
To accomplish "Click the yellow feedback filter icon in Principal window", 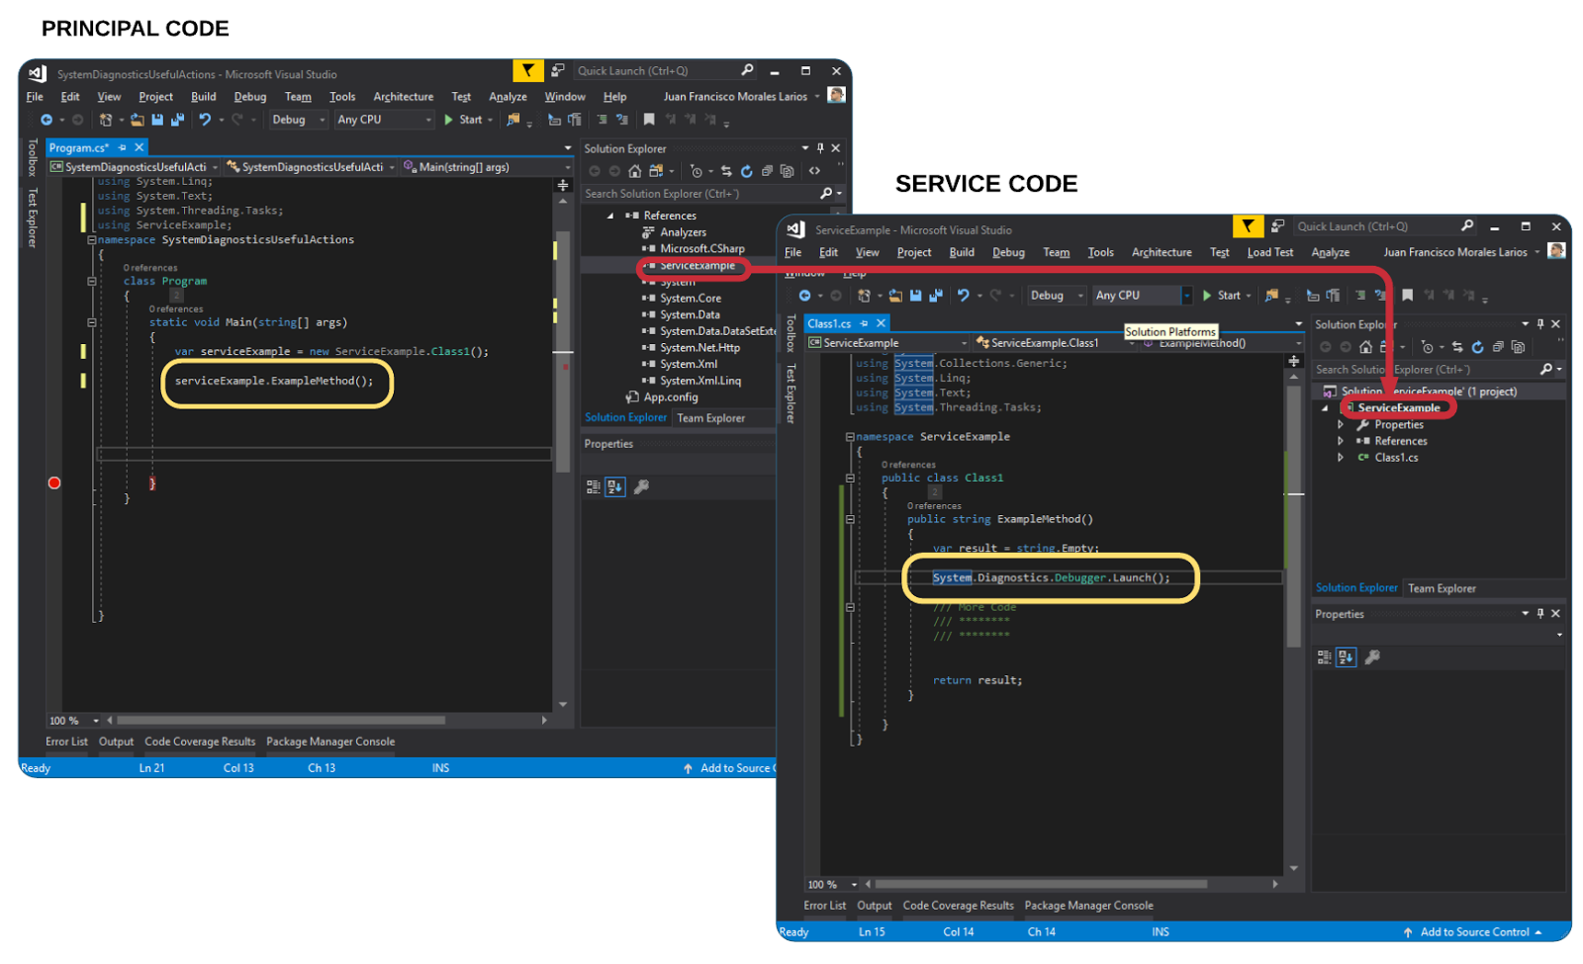I will click(x=527, y=70).
